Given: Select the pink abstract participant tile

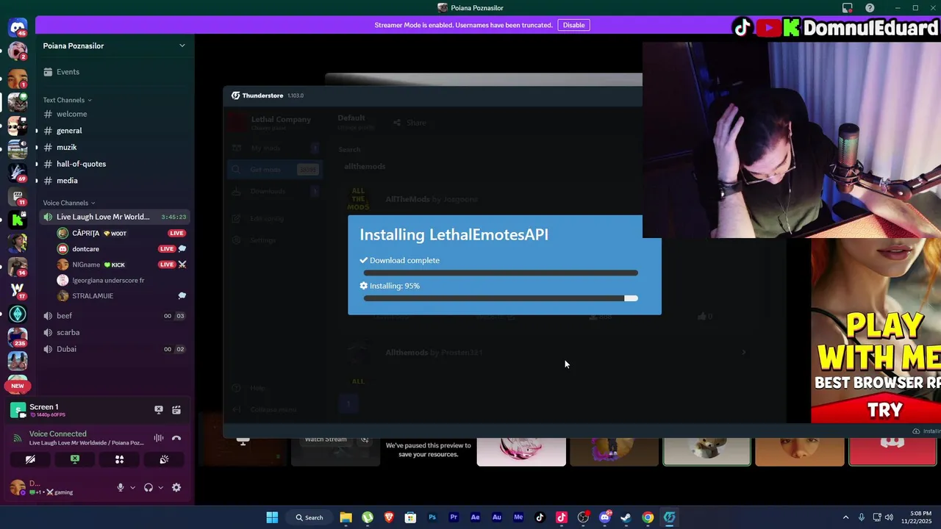Looking at the screenshot, I should click(521, 452).
